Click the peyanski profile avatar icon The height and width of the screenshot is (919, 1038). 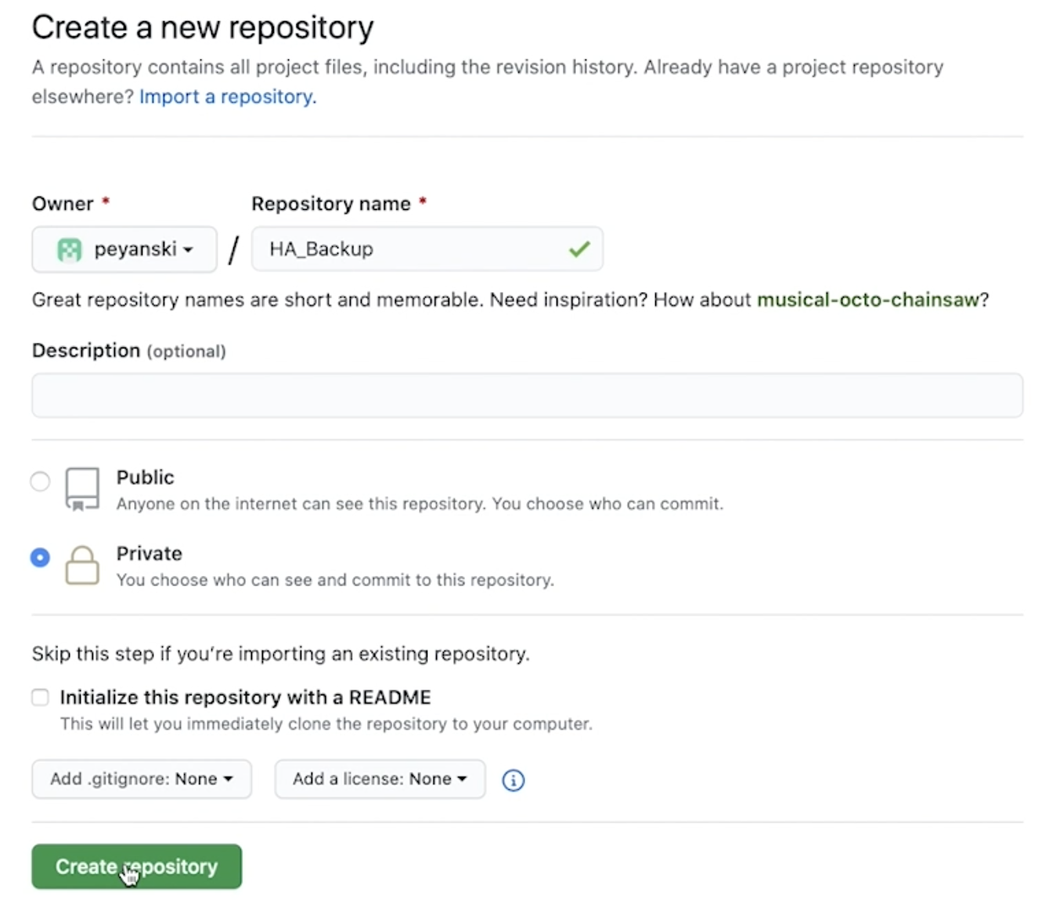coord(70,249)
